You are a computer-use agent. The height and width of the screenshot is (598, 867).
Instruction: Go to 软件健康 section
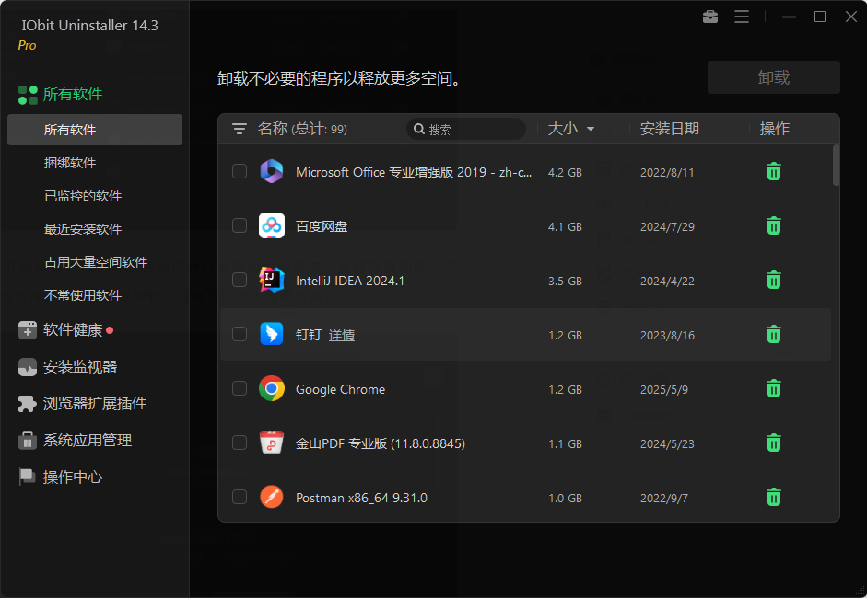[x=73, y=329]
